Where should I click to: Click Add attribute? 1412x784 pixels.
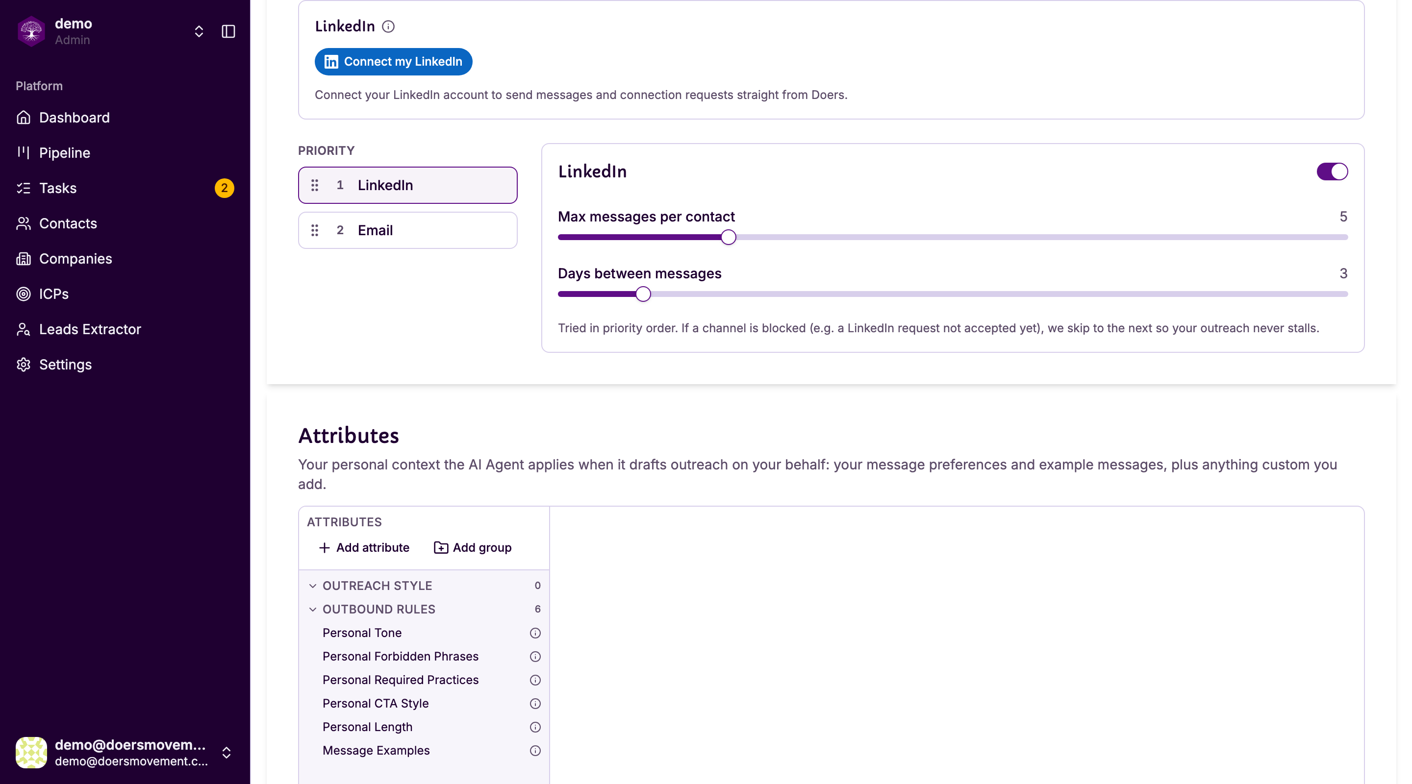pyautogui.click(x=364, y=547)
